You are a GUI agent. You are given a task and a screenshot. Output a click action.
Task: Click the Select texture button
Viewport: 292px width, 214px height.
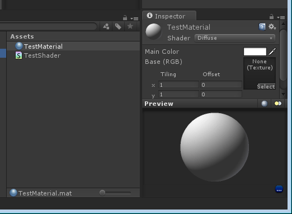click(266, 86)
